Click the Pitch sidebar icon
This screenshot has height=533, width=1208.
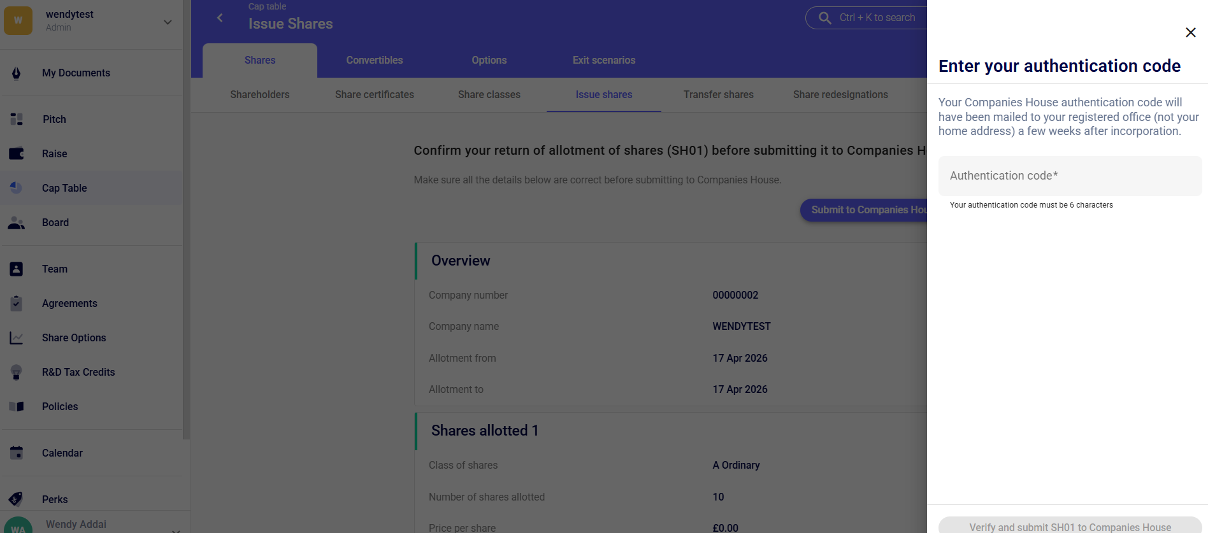point(17,119)
